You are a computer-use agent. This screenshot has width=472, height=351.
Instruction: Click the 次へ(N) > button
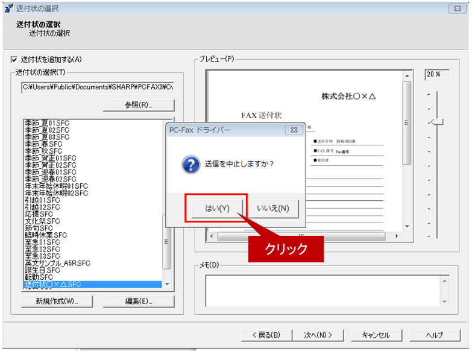pos(318,335)
